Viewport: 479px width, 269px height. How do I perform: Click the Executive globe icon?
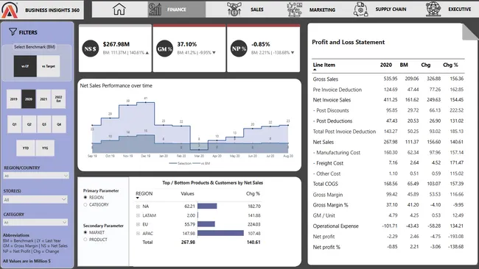pos(433,9)
